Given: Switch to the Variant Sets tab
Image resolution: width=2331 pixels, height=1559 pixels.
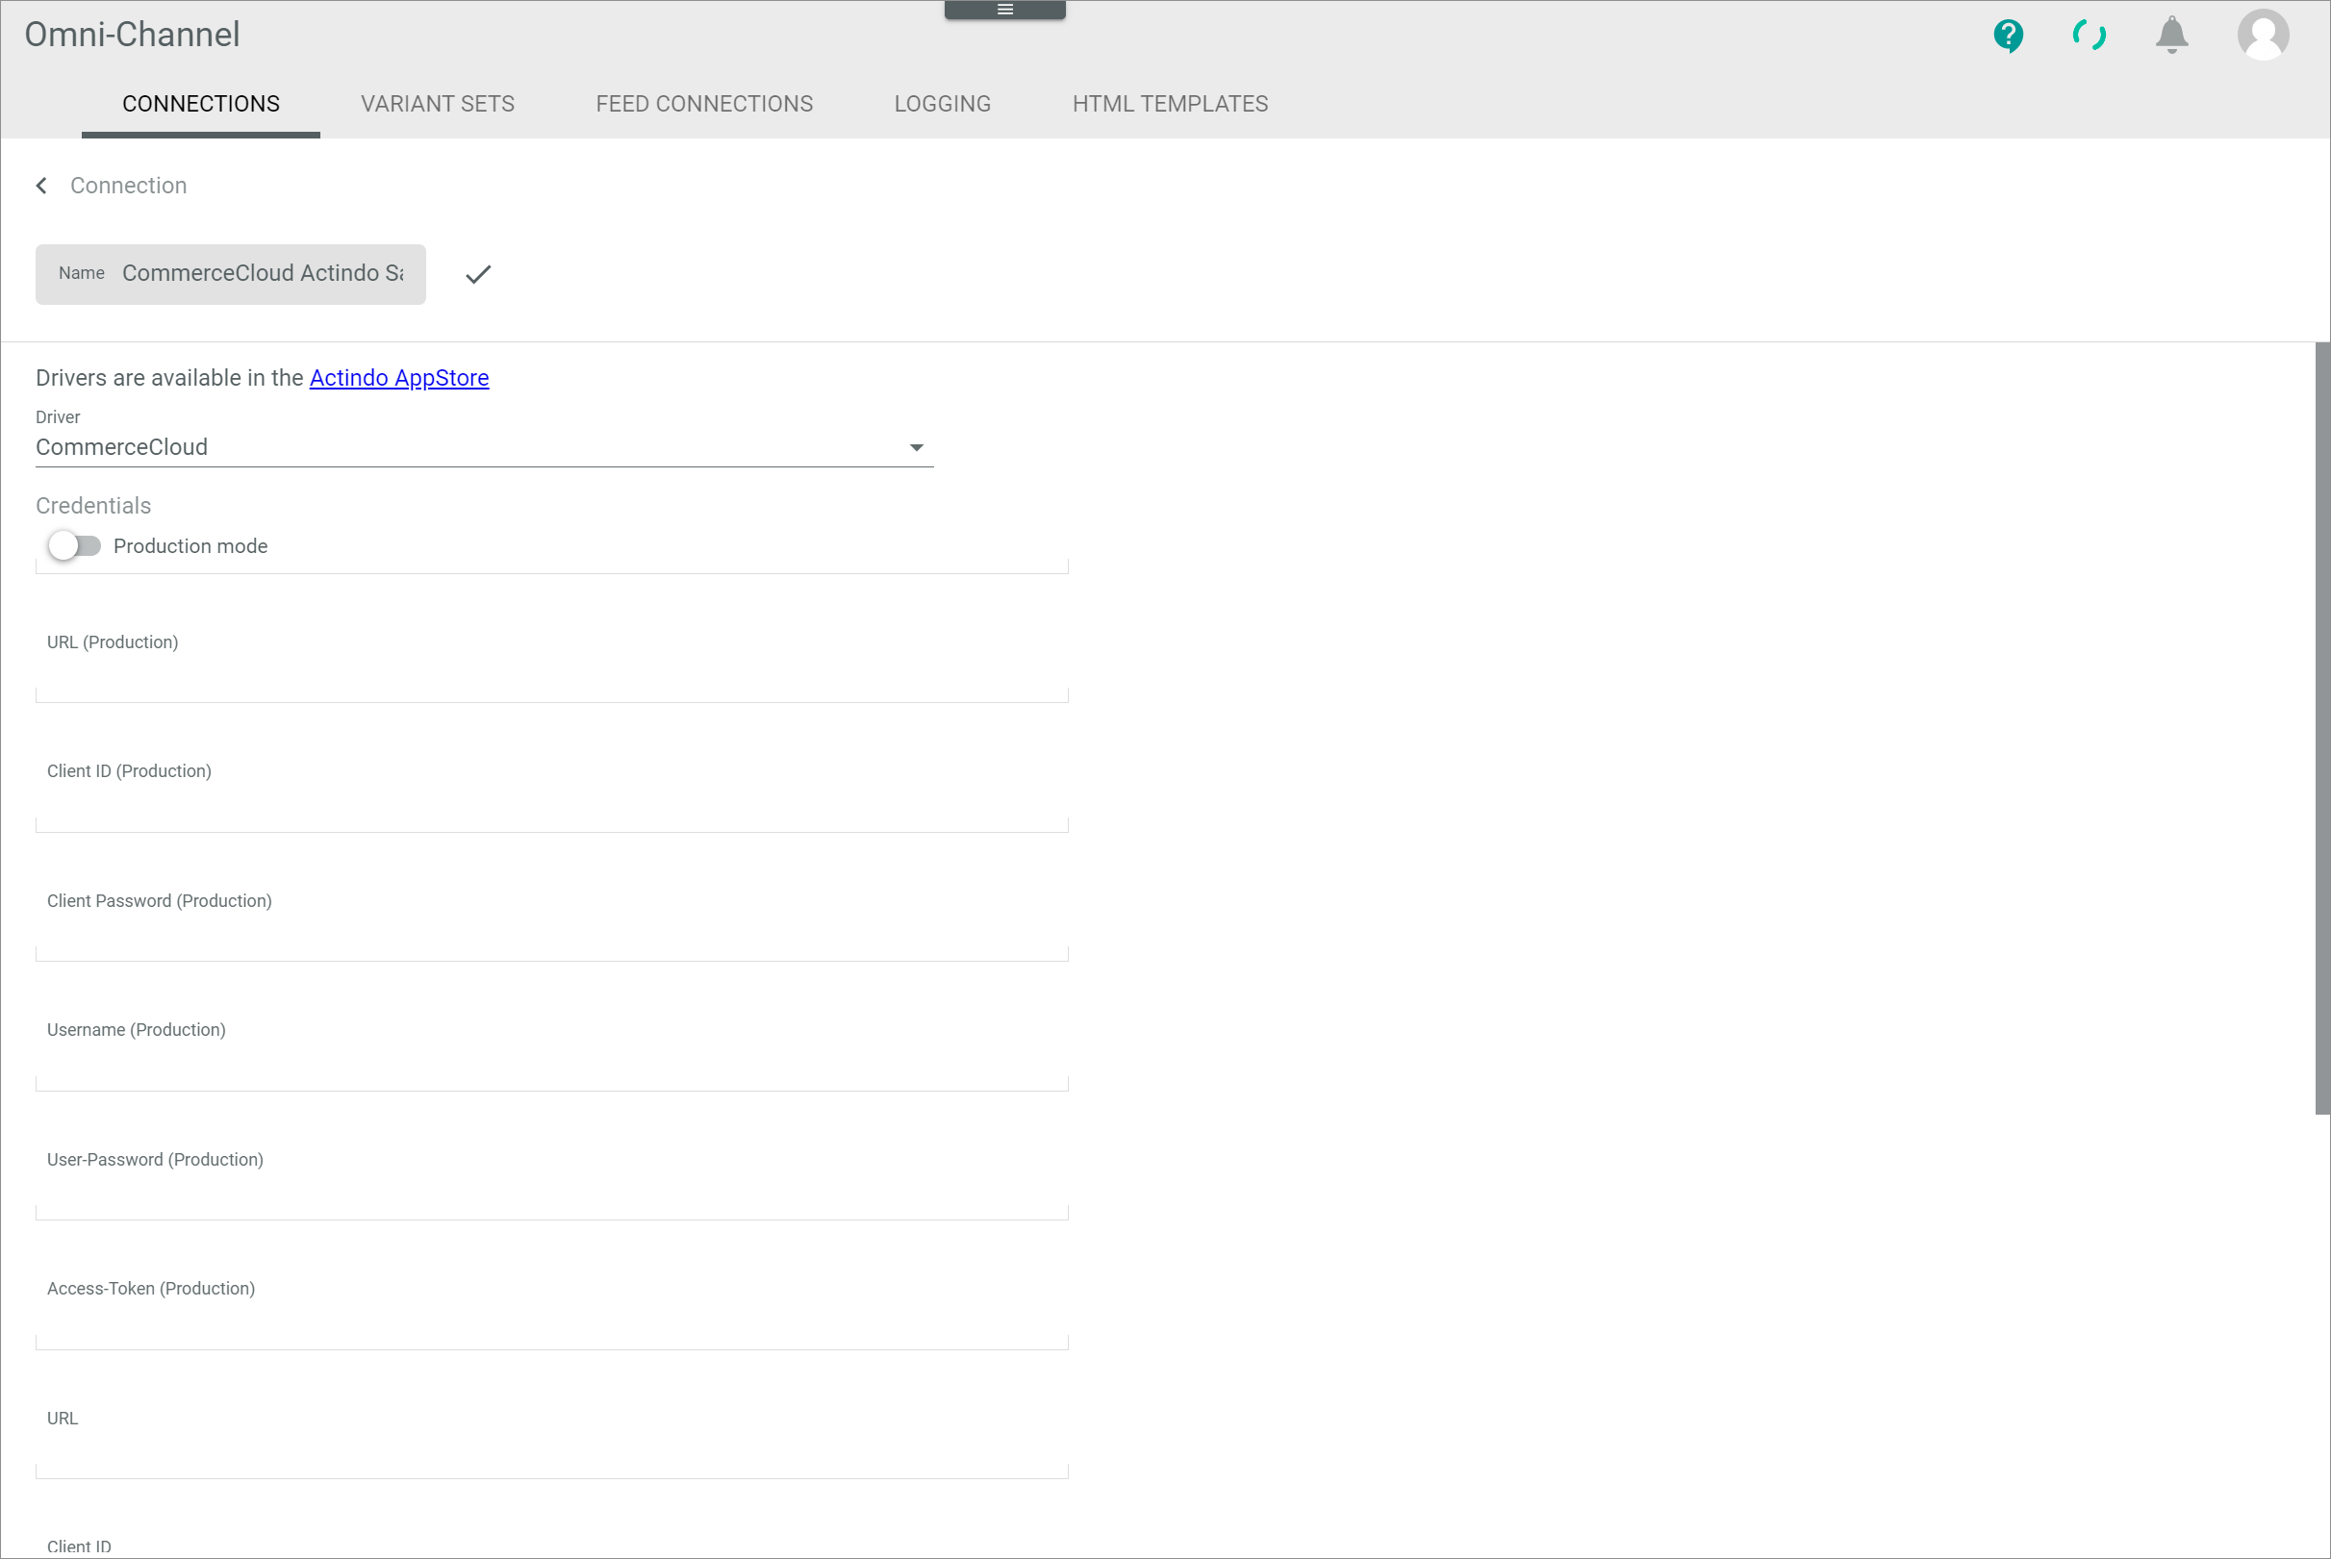Looking at the screenshot, I should (x=438, y=104).
